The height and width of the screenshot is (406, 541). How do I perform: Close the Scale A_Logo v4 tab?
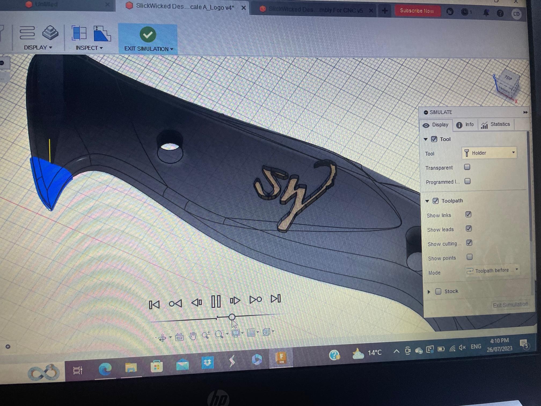243,8
